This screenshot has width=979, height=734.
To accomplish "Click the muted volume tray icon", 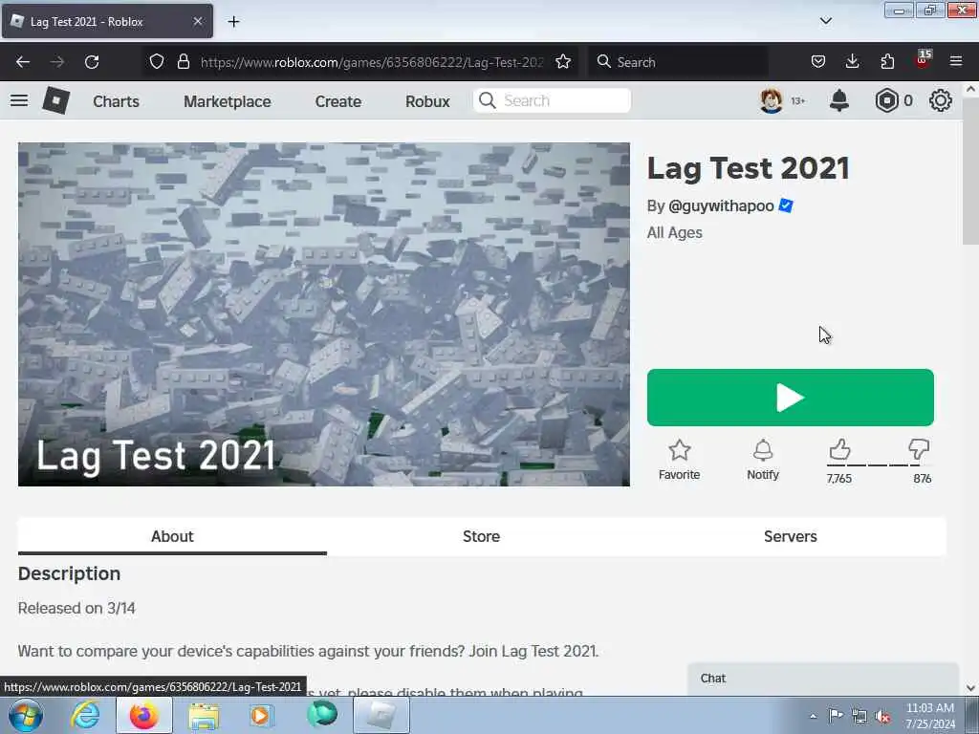I will click(x=882, y=717).
